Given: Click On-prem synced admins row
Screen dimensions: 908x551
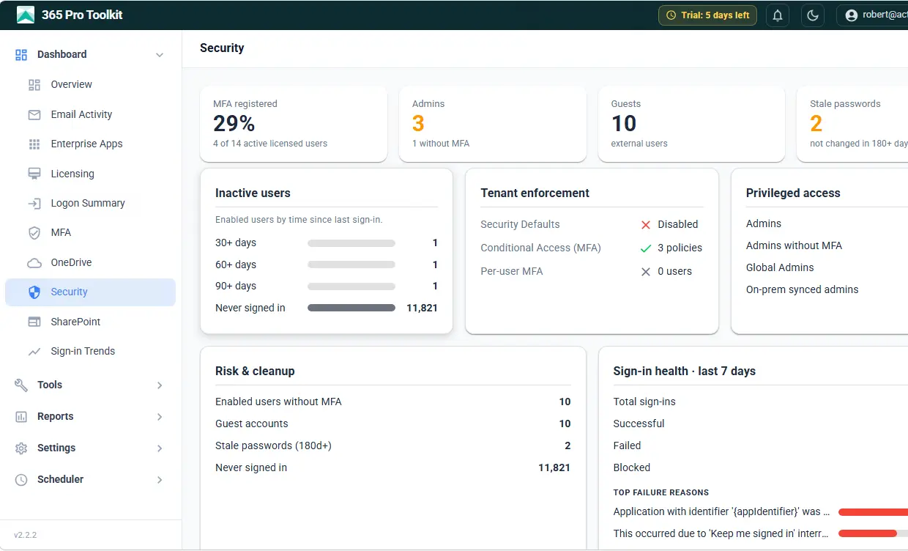Looking at the screenshot, I should [827, 290].
